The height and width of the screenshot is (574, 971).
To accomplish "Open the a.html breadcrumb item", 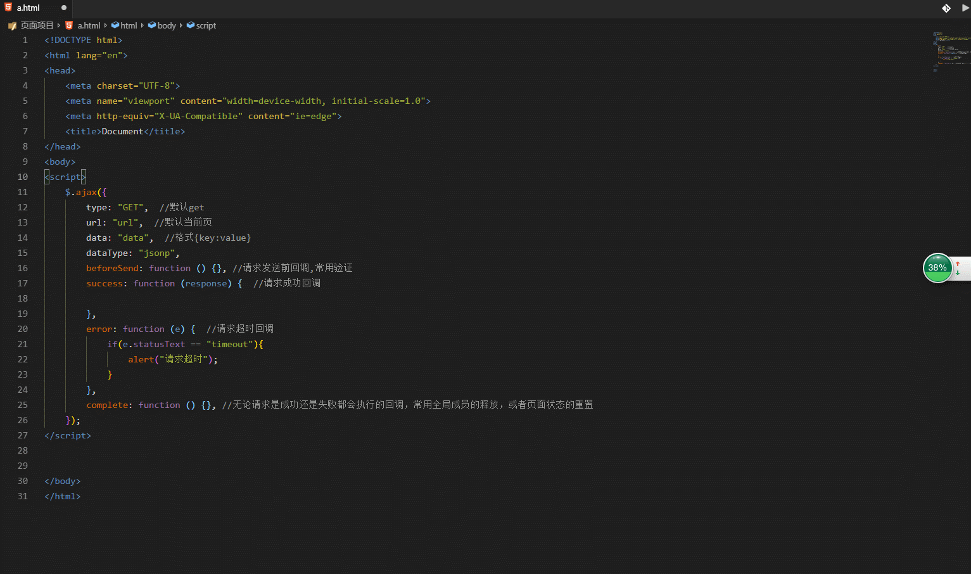I will [89, 25].
